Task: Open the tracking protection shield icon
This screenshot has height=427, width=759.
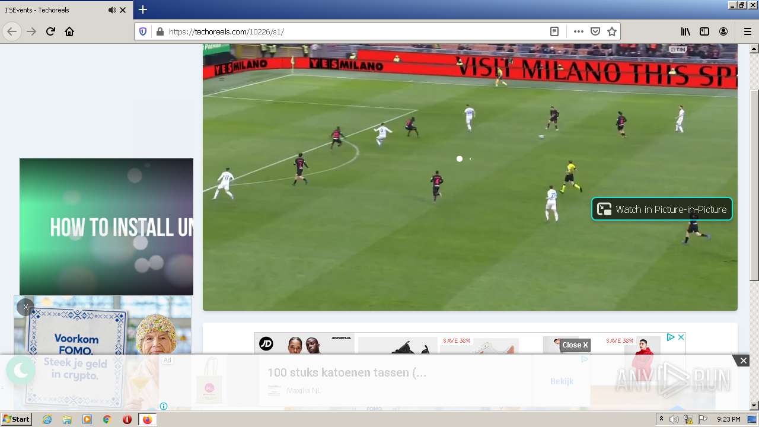Action: (x=143, y=31)
